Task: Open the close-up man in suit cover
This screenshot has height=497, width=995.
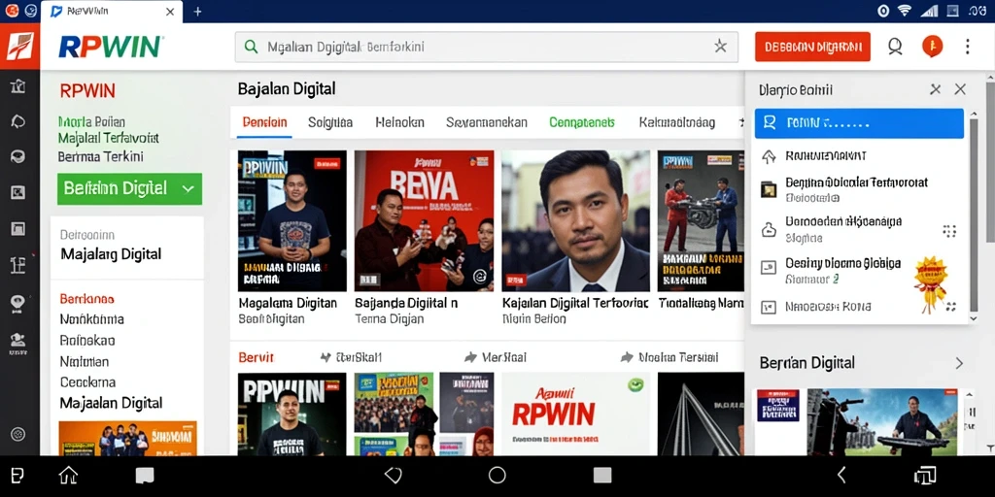Action: point(575,220)
